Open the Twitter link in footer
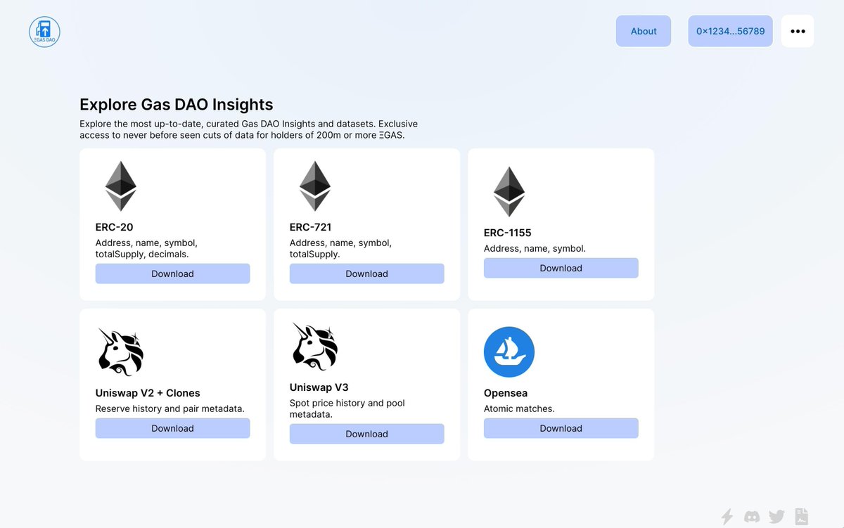Image resolution: width=844 pixels, height=528 pixels. 776,517
